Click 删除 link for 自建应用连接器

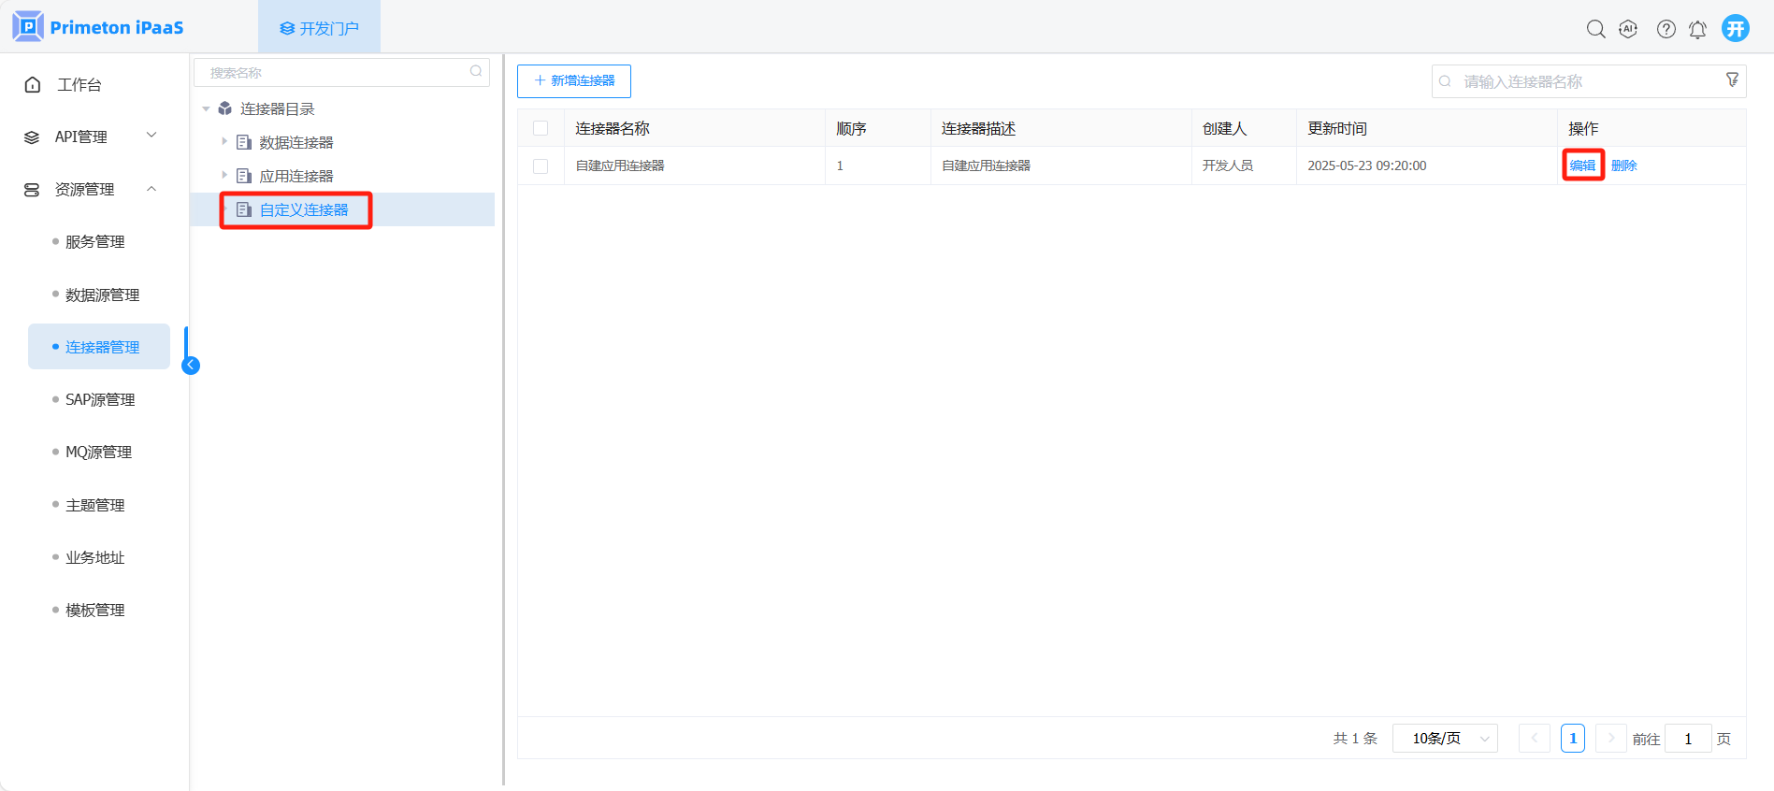click(1623, 165)
